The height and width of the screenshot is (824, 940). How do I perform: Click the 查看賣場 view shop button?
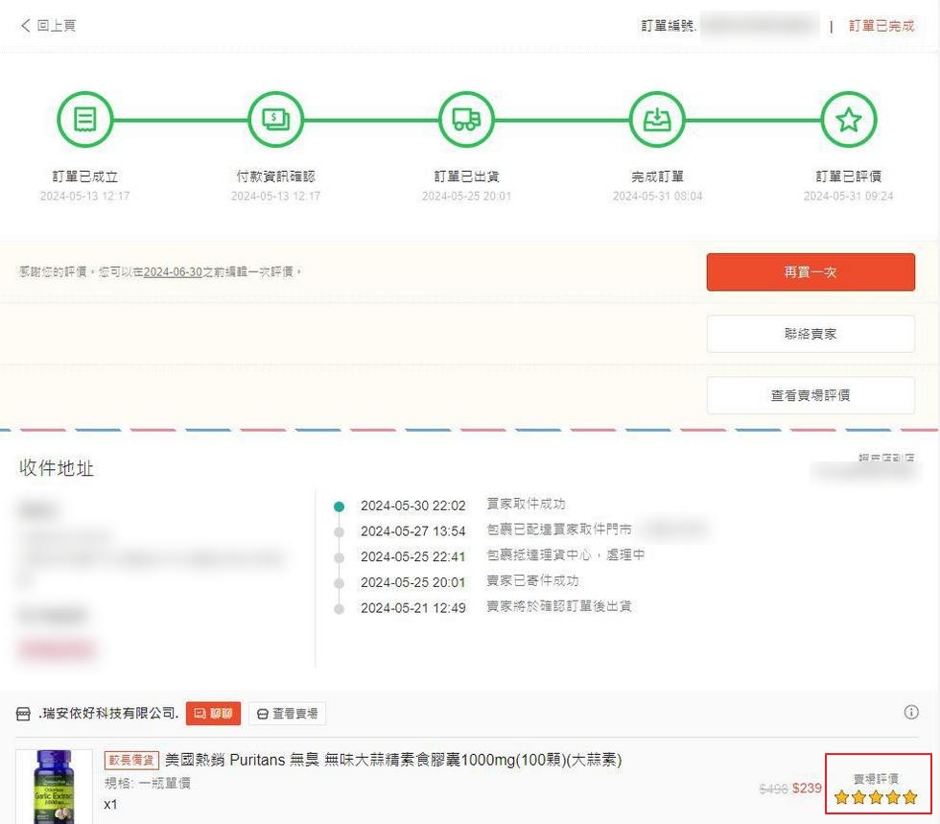(x=288, y=714)
